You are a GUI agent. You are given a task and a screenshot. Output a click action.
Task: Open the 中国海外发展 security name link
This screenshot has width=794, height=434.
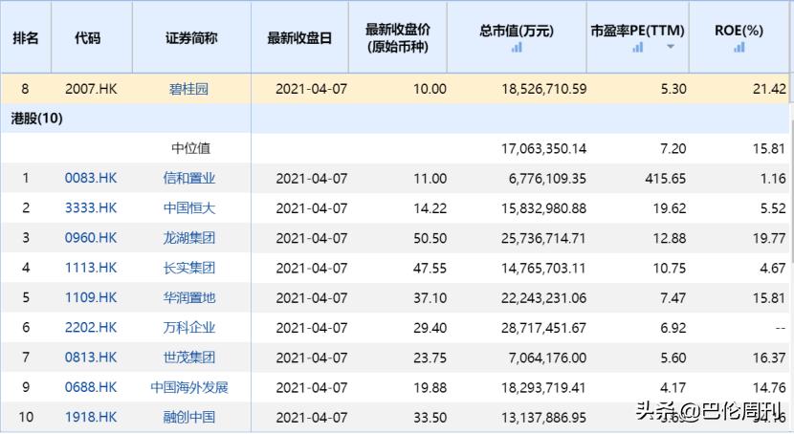click(x=189, y=387)
